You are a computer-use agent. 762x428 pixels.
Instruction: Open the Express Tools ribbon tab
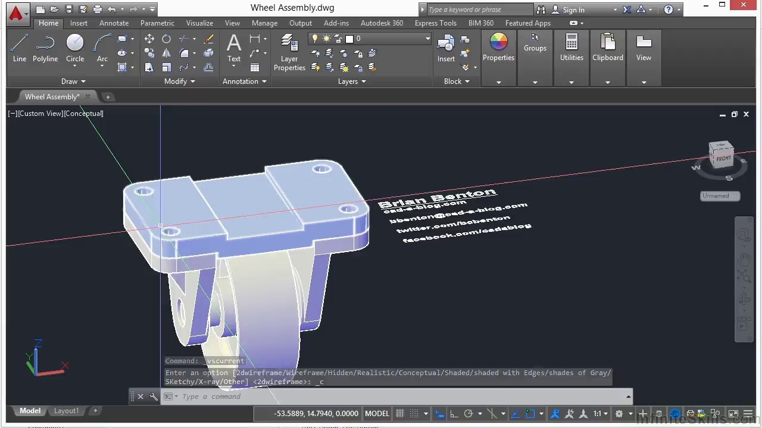pos(436,23)
